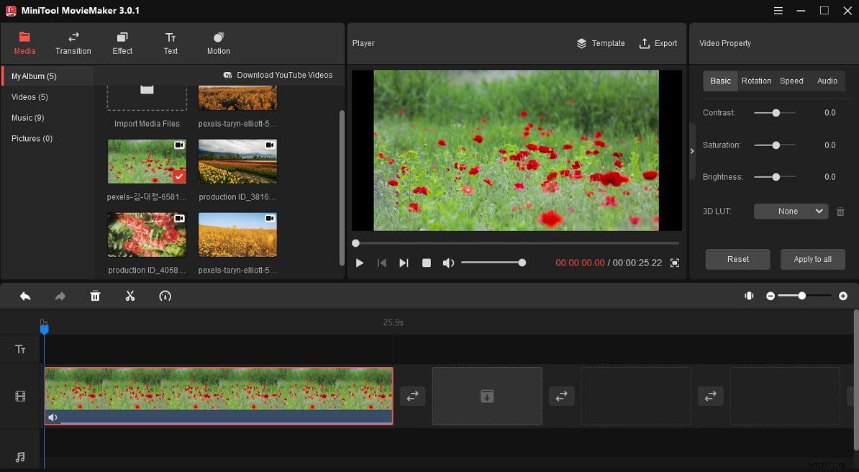Open the speed control on the timeline toolbar
Screen dimensions: 859x472
click(165, 296)
